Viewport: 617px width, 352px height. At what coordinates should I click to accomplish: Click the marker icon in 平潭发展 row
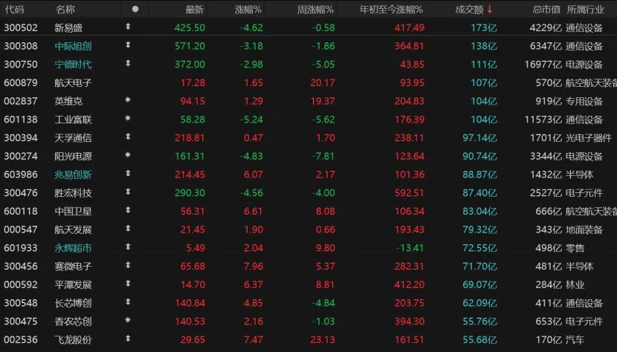point(128,284)
